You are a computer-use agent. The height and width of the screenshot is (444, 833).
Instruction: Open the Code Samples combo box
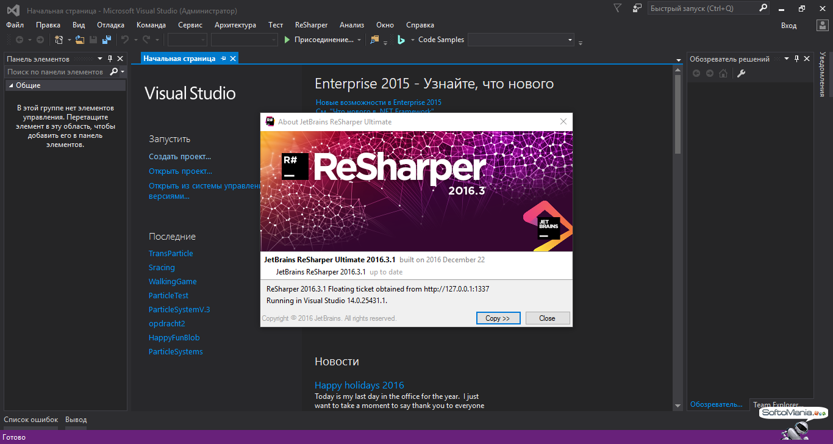click(521, 40)
